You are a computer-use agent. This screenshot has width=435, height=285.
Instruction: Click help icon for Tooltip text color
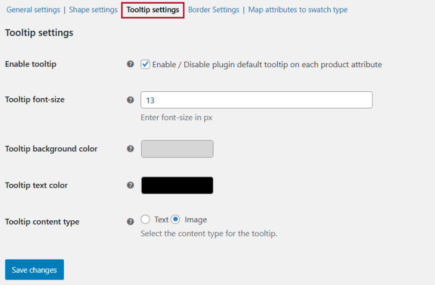click(131, 185)
